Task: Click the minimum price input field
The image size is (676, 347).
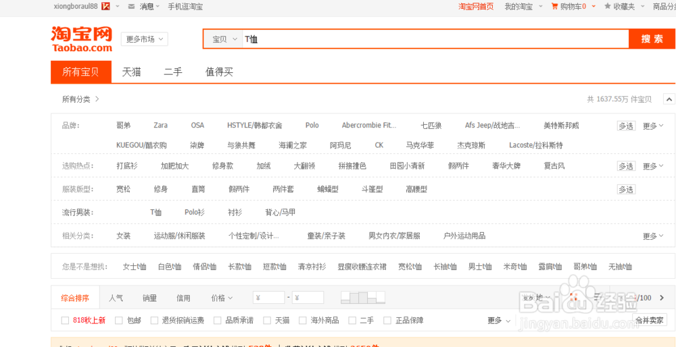Action: [x=268, y=298]
